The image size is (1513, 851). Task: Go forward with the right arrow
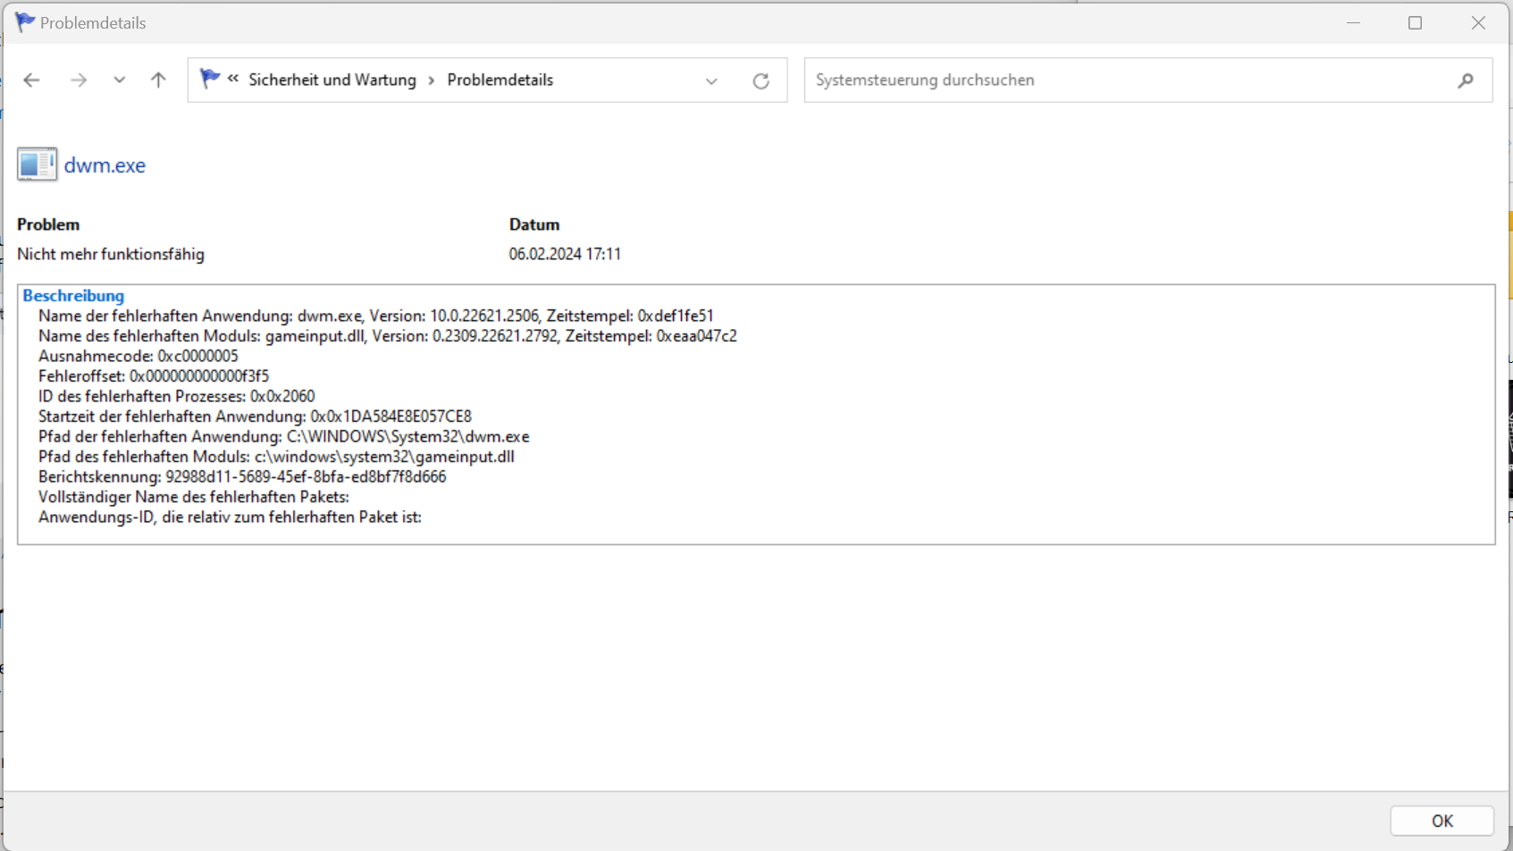(79, 80)
